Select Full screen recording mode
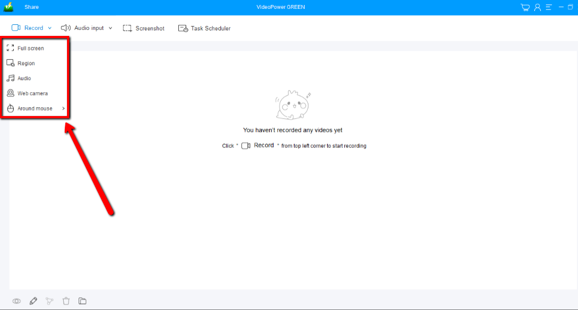Screen dimensions: 578x310 click(30, 48)
